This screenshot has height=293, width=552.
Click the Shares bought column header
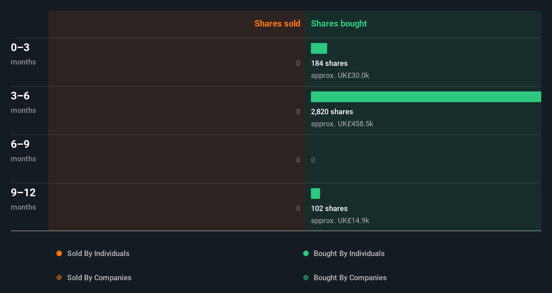(339, 24)
